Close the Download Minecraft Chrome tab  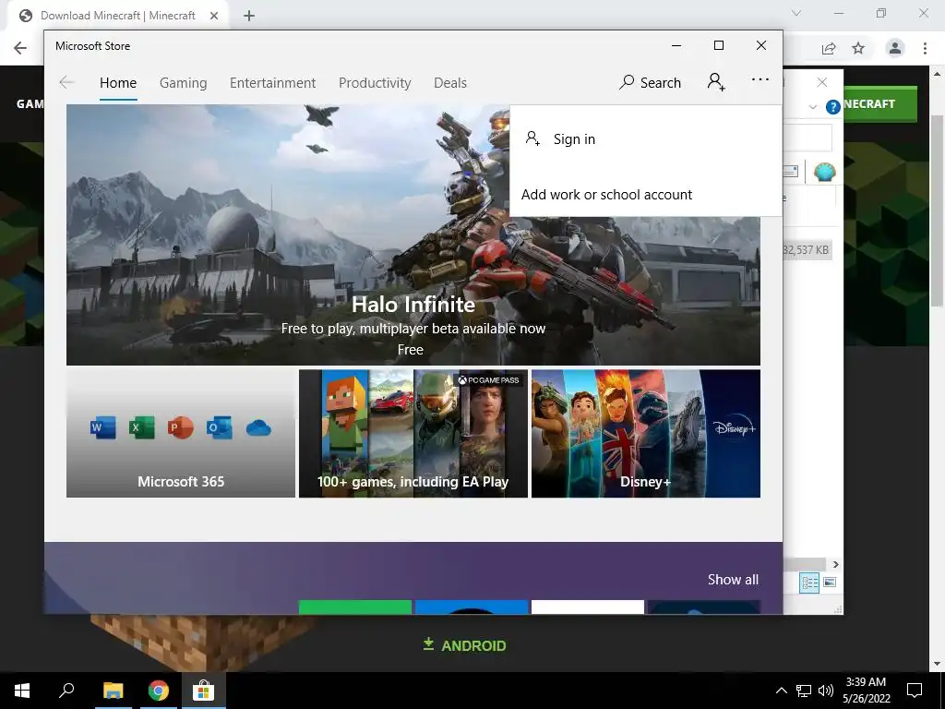pos(214,16)
